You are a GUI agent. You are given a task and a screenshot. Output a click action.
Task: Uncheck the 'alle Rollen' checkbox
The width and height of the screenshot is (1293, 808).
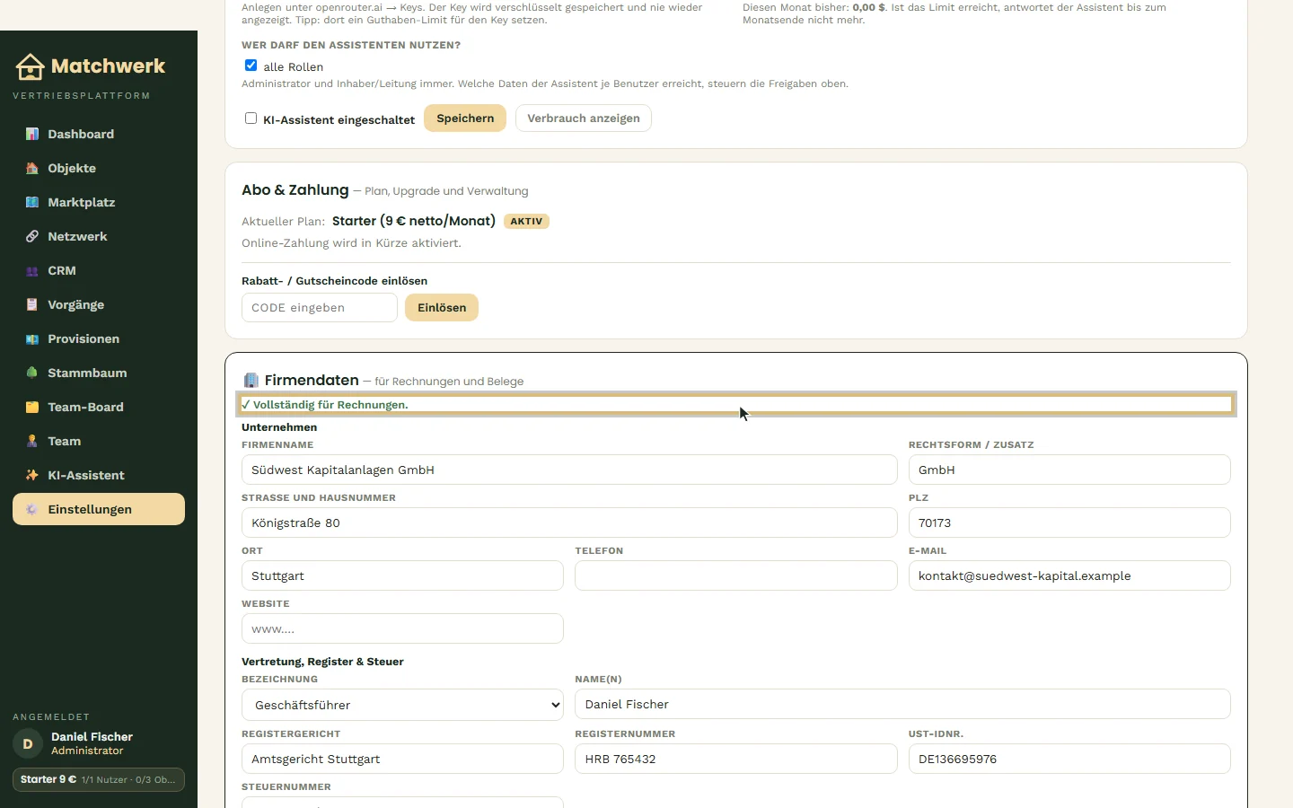251,66
